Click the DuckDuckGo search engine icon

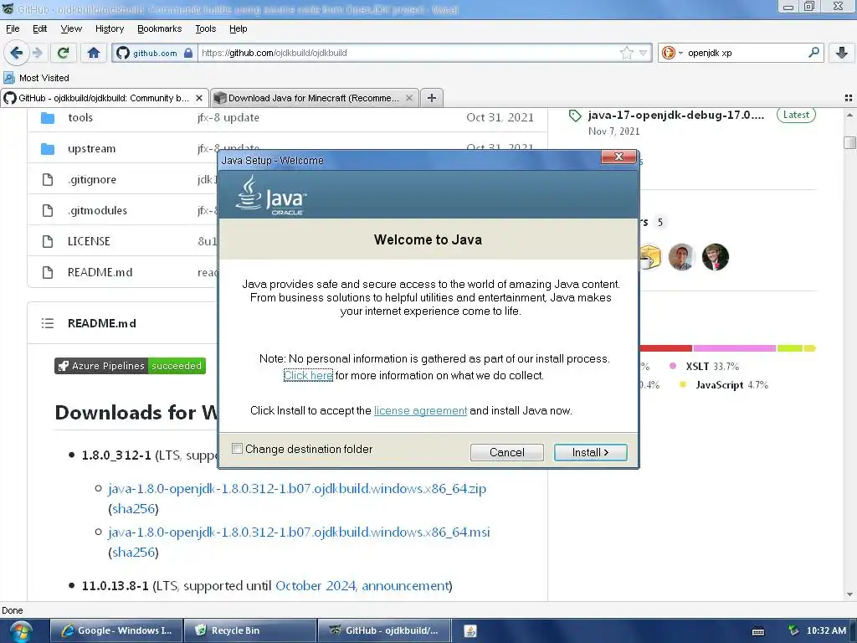668,53
